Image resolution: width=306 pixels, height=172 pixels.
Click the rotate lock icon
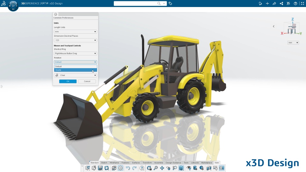149,168
